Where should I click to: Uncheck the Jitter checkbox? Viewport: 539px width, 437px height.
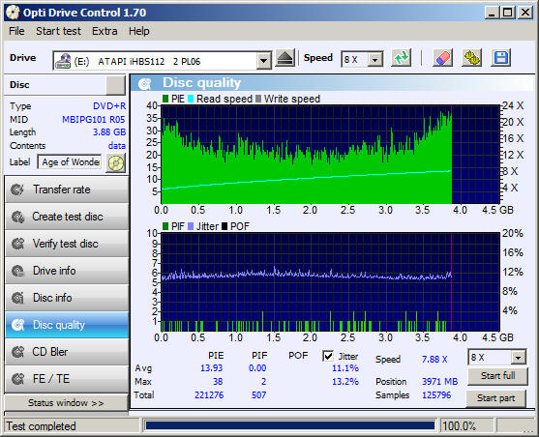coord(328,356)
